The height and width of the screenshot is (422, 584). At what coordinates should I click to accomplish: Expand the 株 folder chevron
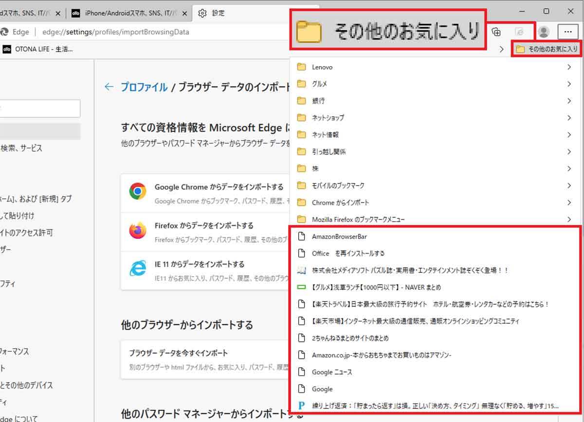point(569,169)
